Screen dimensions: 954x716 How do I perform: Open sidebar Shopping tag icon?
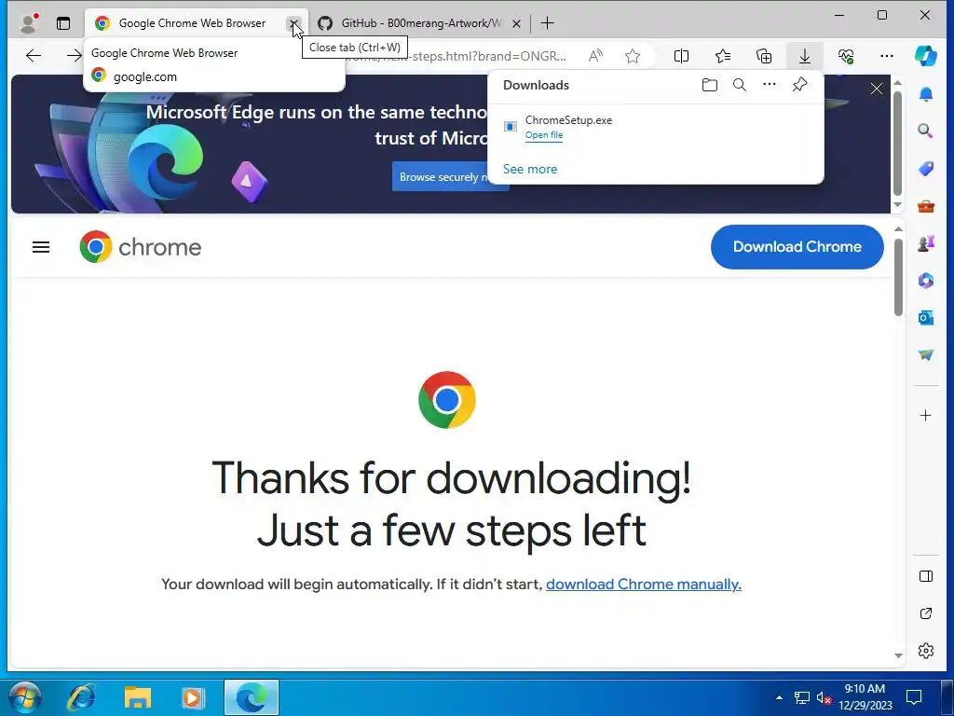point(925,169)
